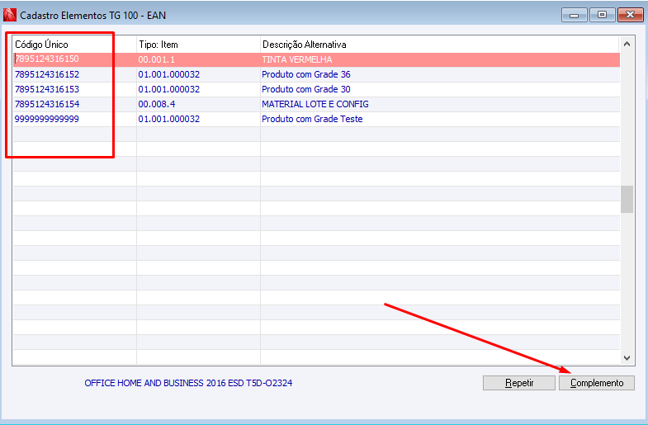This screenshot has width=648, height=425.
Task: Click Produto com Grade 36 description
Action: (x=305, y=74)
